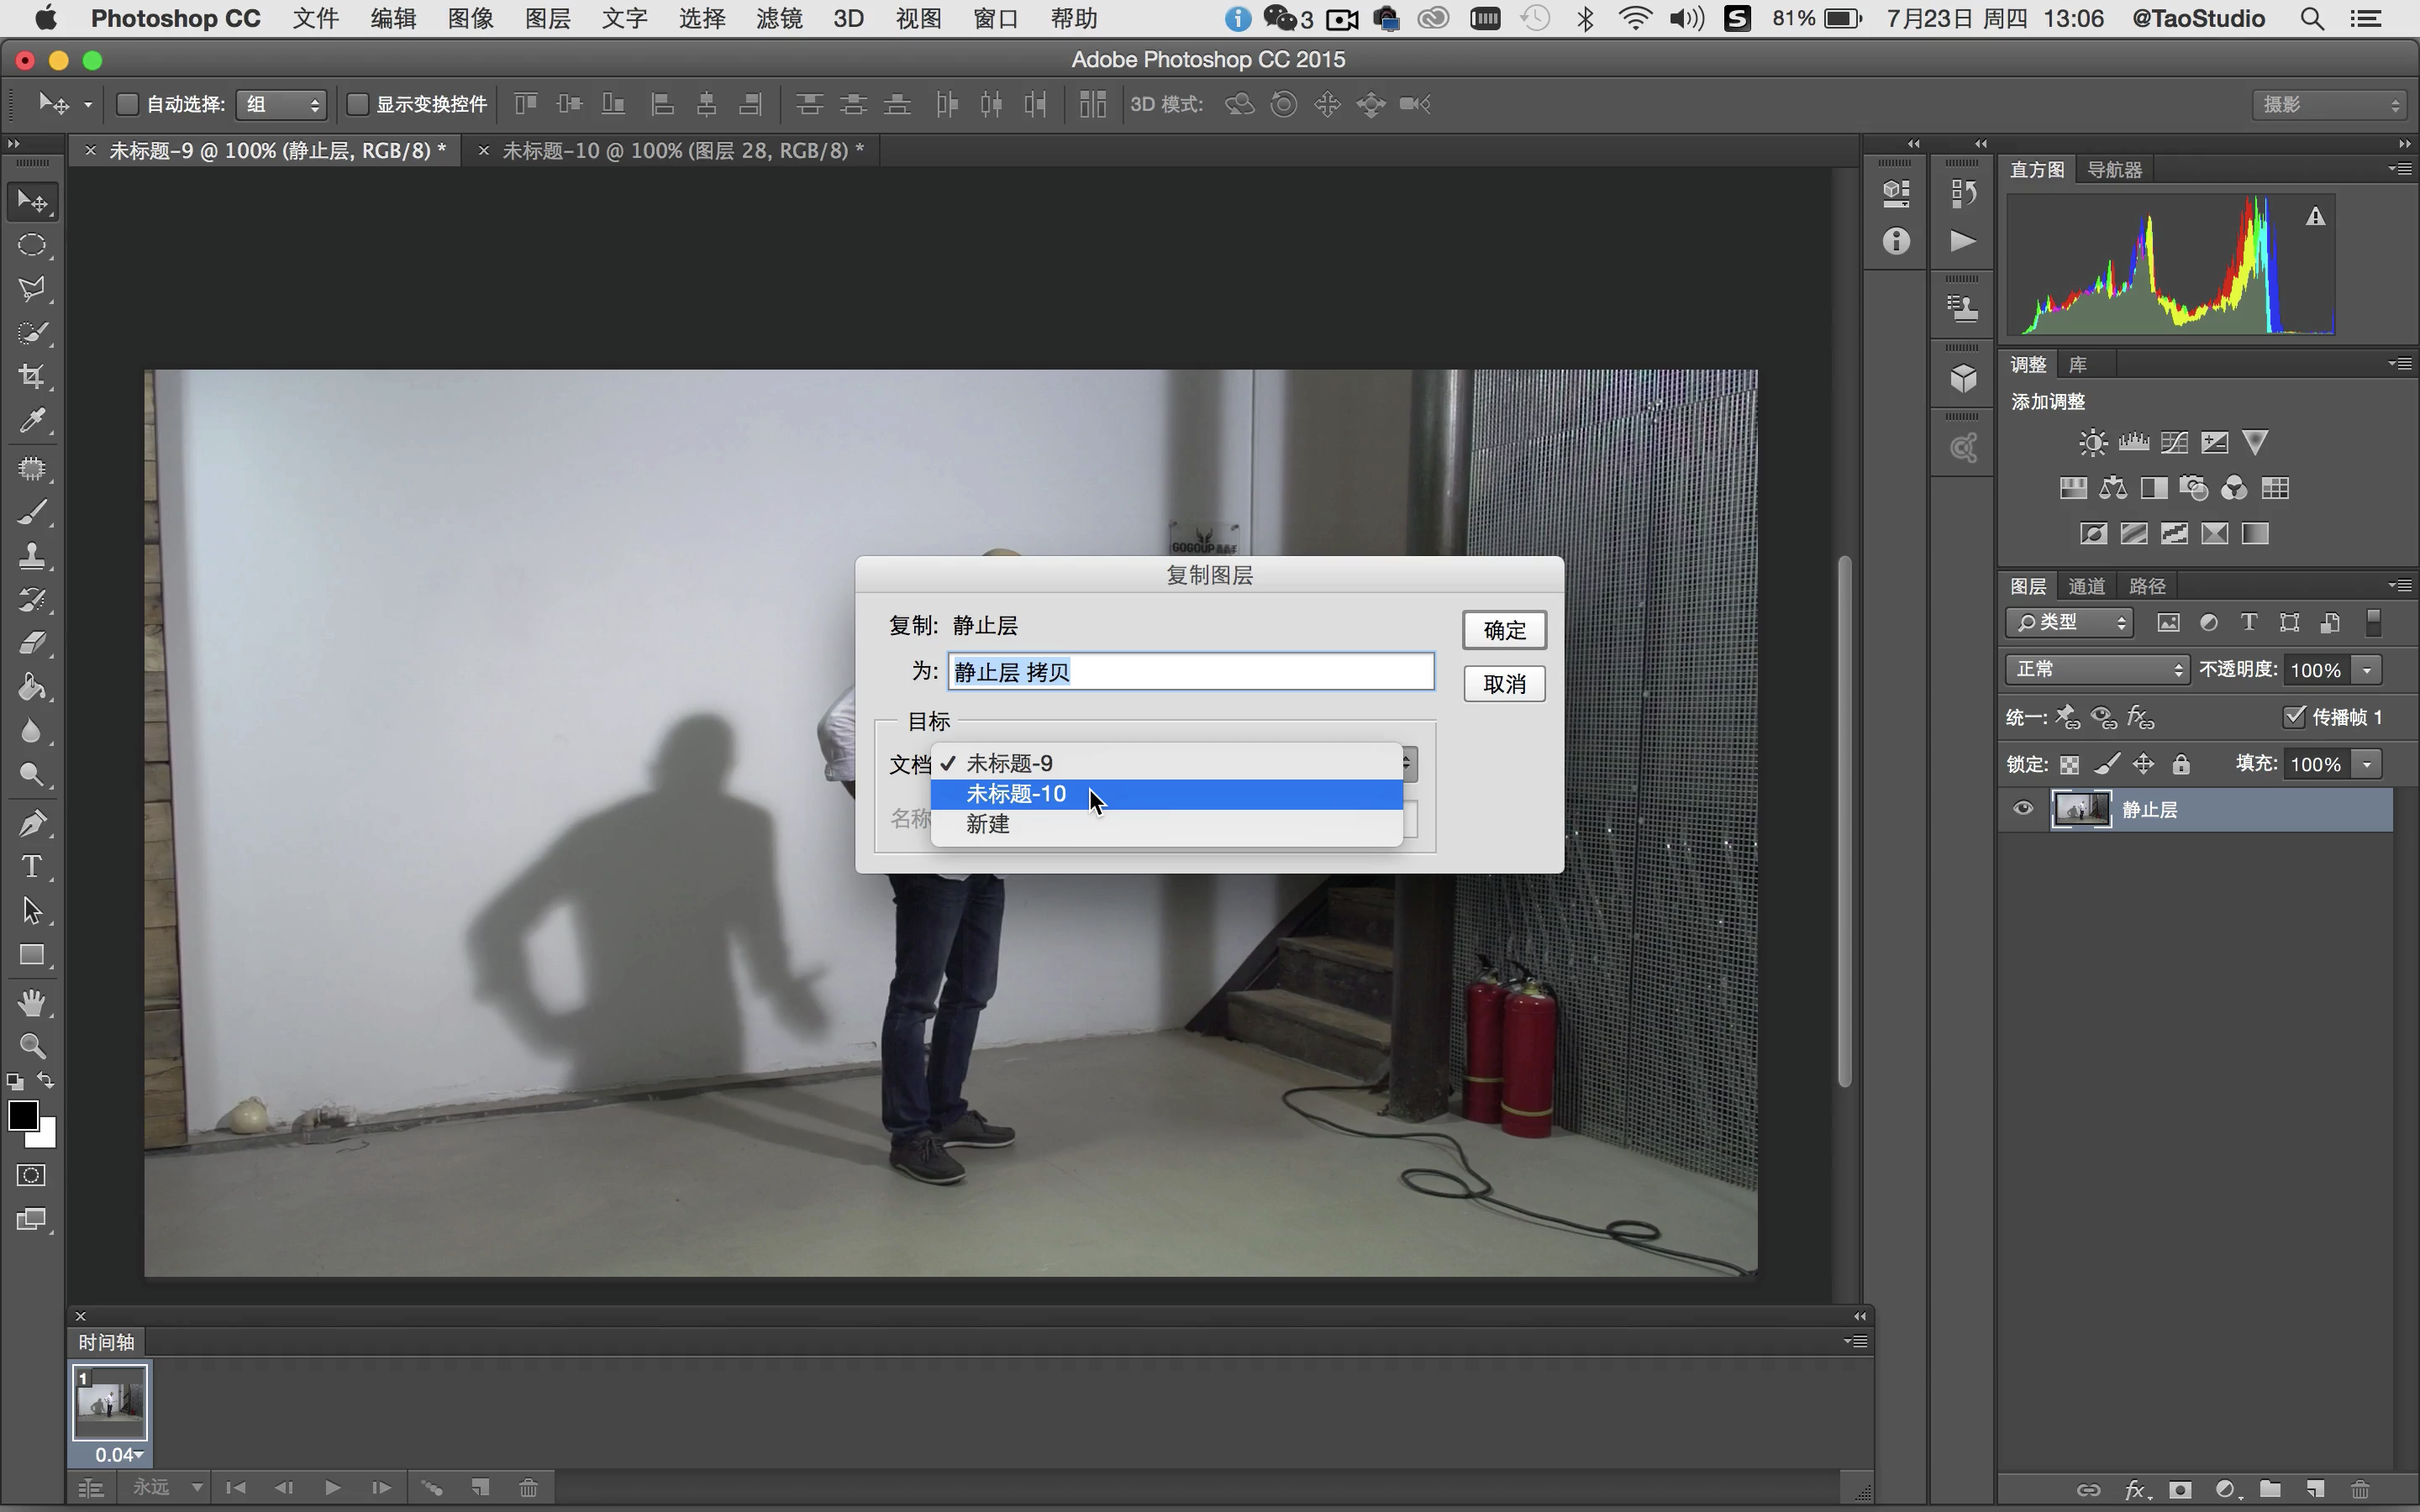Enable the 自动选择 checkbox

tap(128, 104)
